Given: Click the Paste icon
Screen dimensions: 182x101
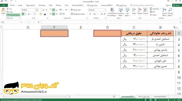Looking at the screenshot, I should [3, 10].
